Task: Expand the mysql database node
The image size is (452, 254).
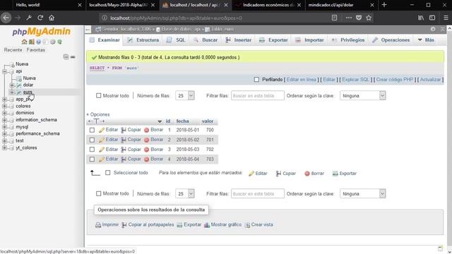Action: pos(5,127)
